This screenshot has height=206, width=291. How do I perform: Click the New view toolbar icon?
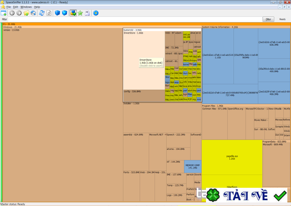[4, 13]
